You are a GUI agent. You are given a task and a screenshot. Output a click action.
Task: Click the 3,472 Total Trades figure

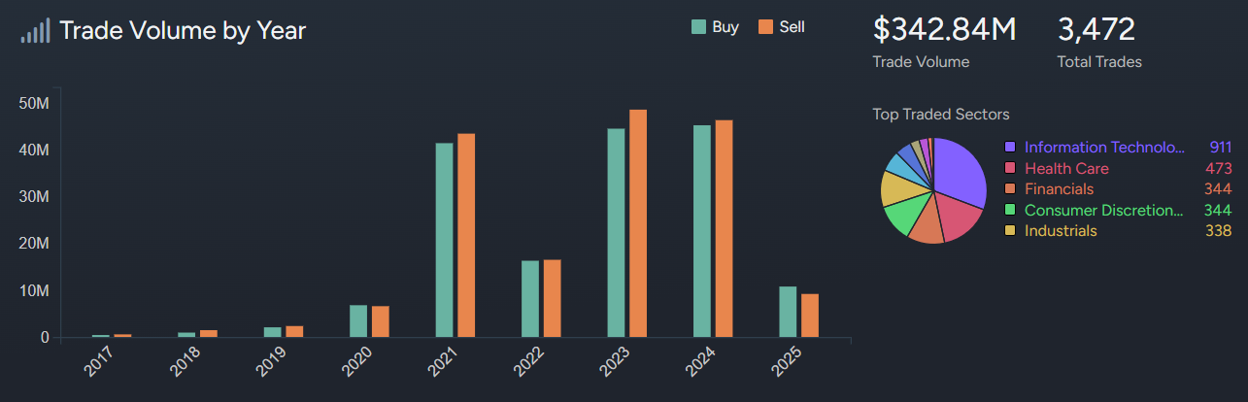[1096, 31]
